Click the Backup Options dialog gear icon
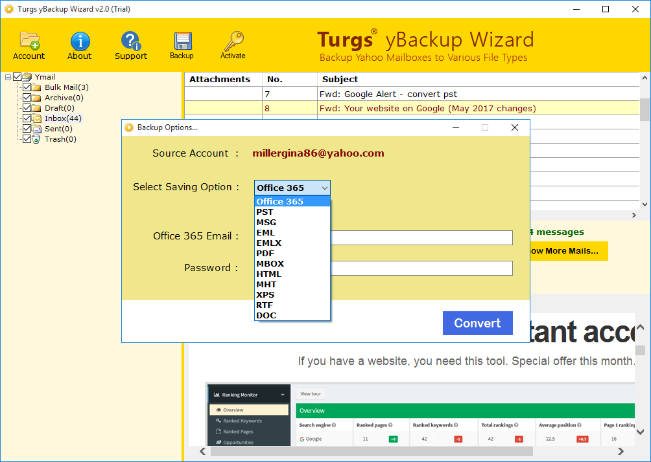 coord(129,127)
